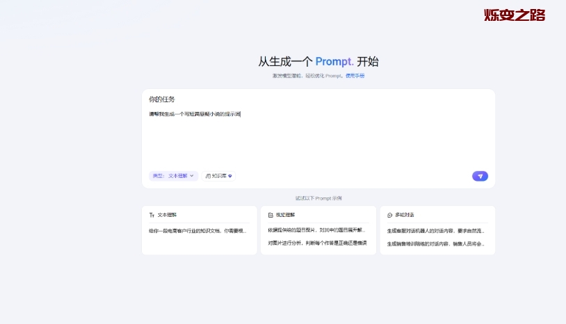Viewport: 566px width, 324px height.
Task: Select the 生成客服对话机器人 example prompt
Action: (x=436, y=231)
